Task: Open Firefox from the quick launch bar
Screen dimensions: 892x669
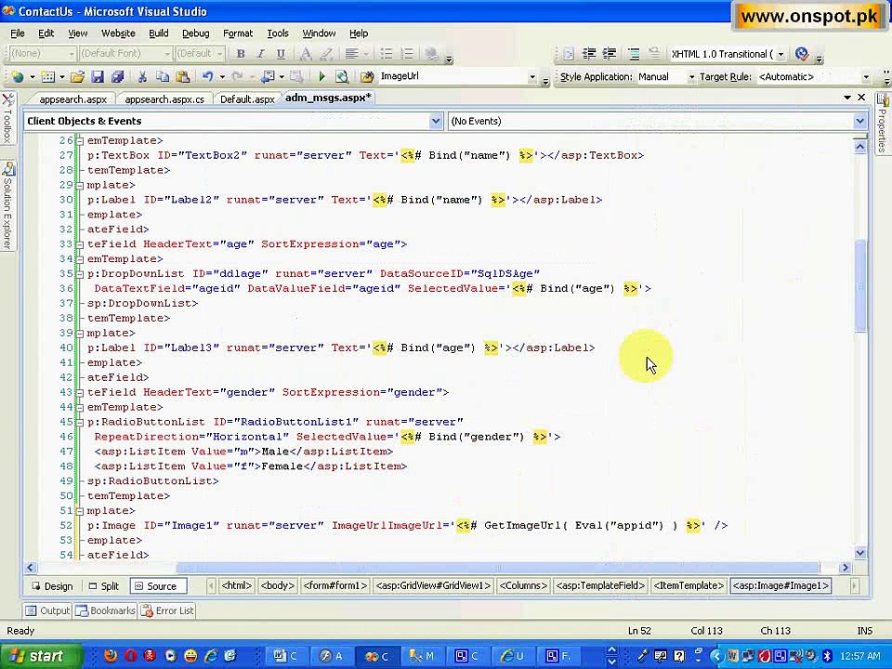Action: pos(111,656)
